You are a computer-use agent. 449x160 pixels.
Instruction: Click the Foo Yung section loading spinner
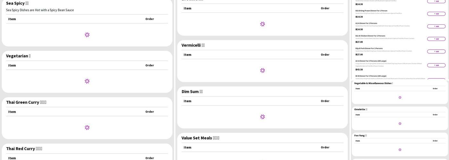(400, 150)
